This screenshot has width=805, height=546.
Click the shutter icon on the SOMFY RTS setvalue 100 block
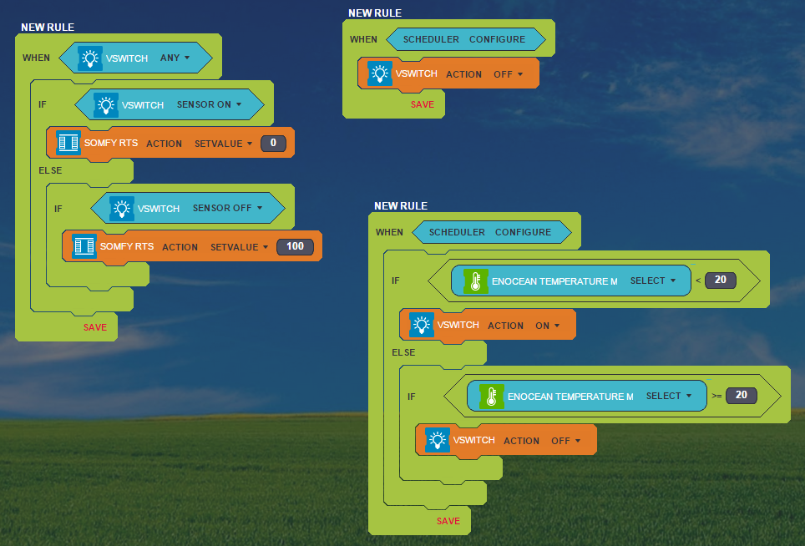[x=84, y=246]
